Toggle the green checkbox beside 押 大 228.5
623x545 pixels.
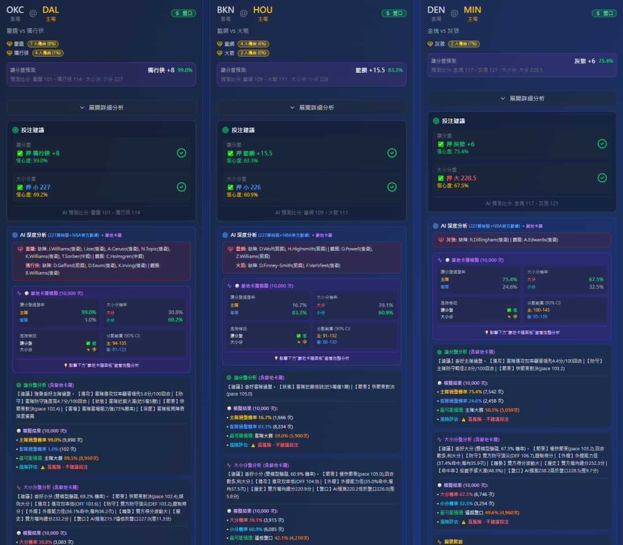[441, 178]
